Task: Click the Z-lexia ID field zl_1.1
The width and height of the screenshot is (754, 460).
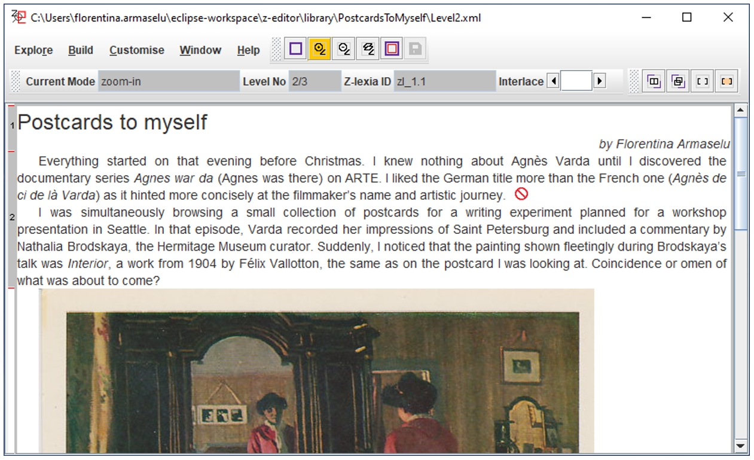Action: [445, 81]
